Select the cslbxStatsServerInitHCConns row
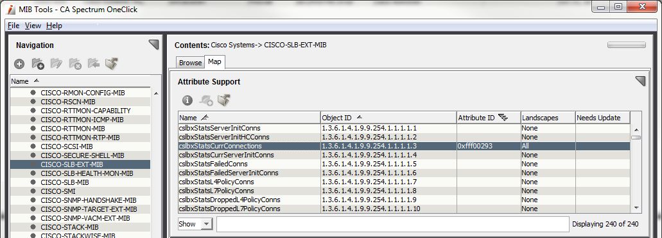The image size is (662, 238). click(x=404, y=137)
